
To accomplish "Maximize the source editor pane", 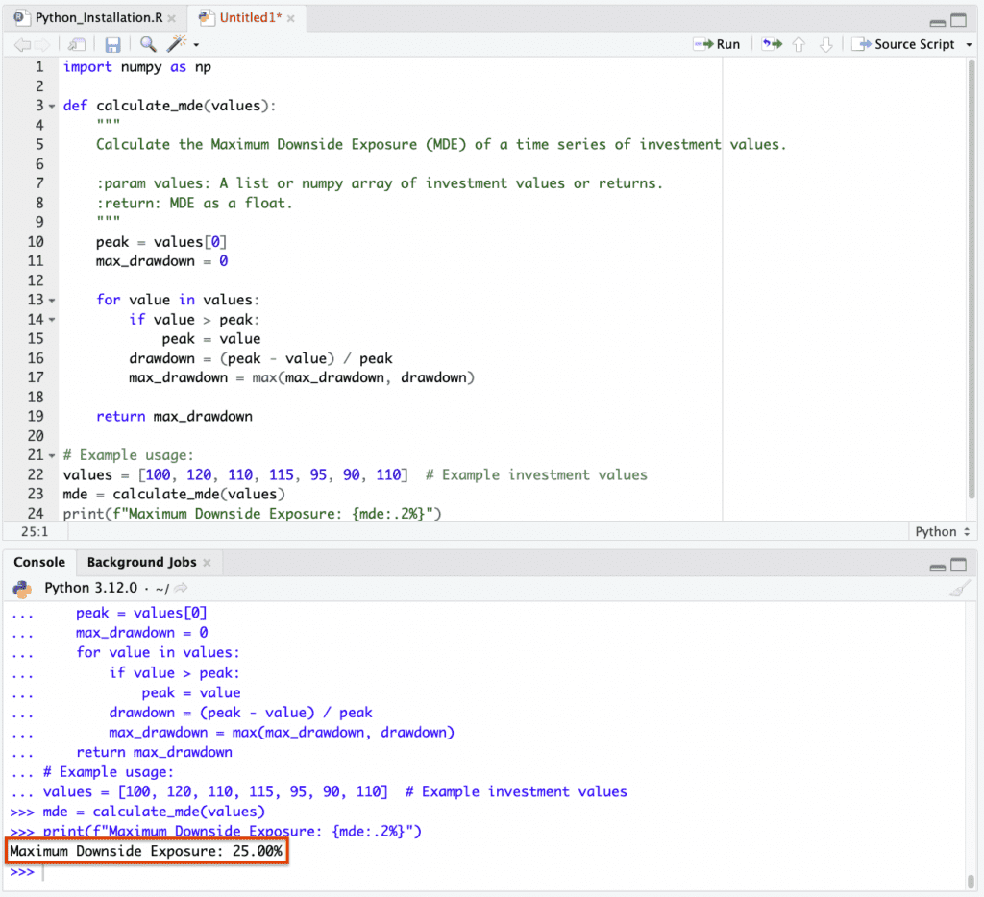I will pos(959,20).
